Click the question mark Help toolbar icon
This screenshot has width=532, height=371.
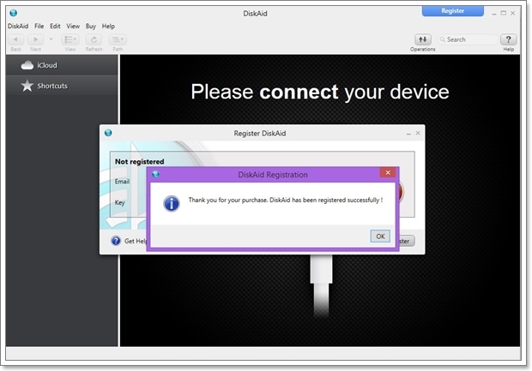tap(508, 39)
